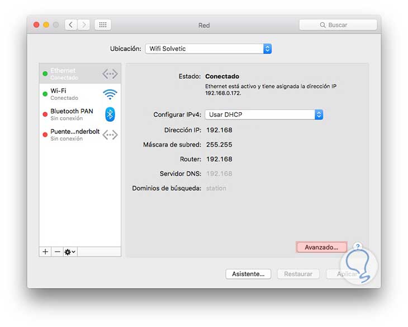Click the Asistente... button
Image resolution: width=408 pixels, height=327 pixels.
248,274
